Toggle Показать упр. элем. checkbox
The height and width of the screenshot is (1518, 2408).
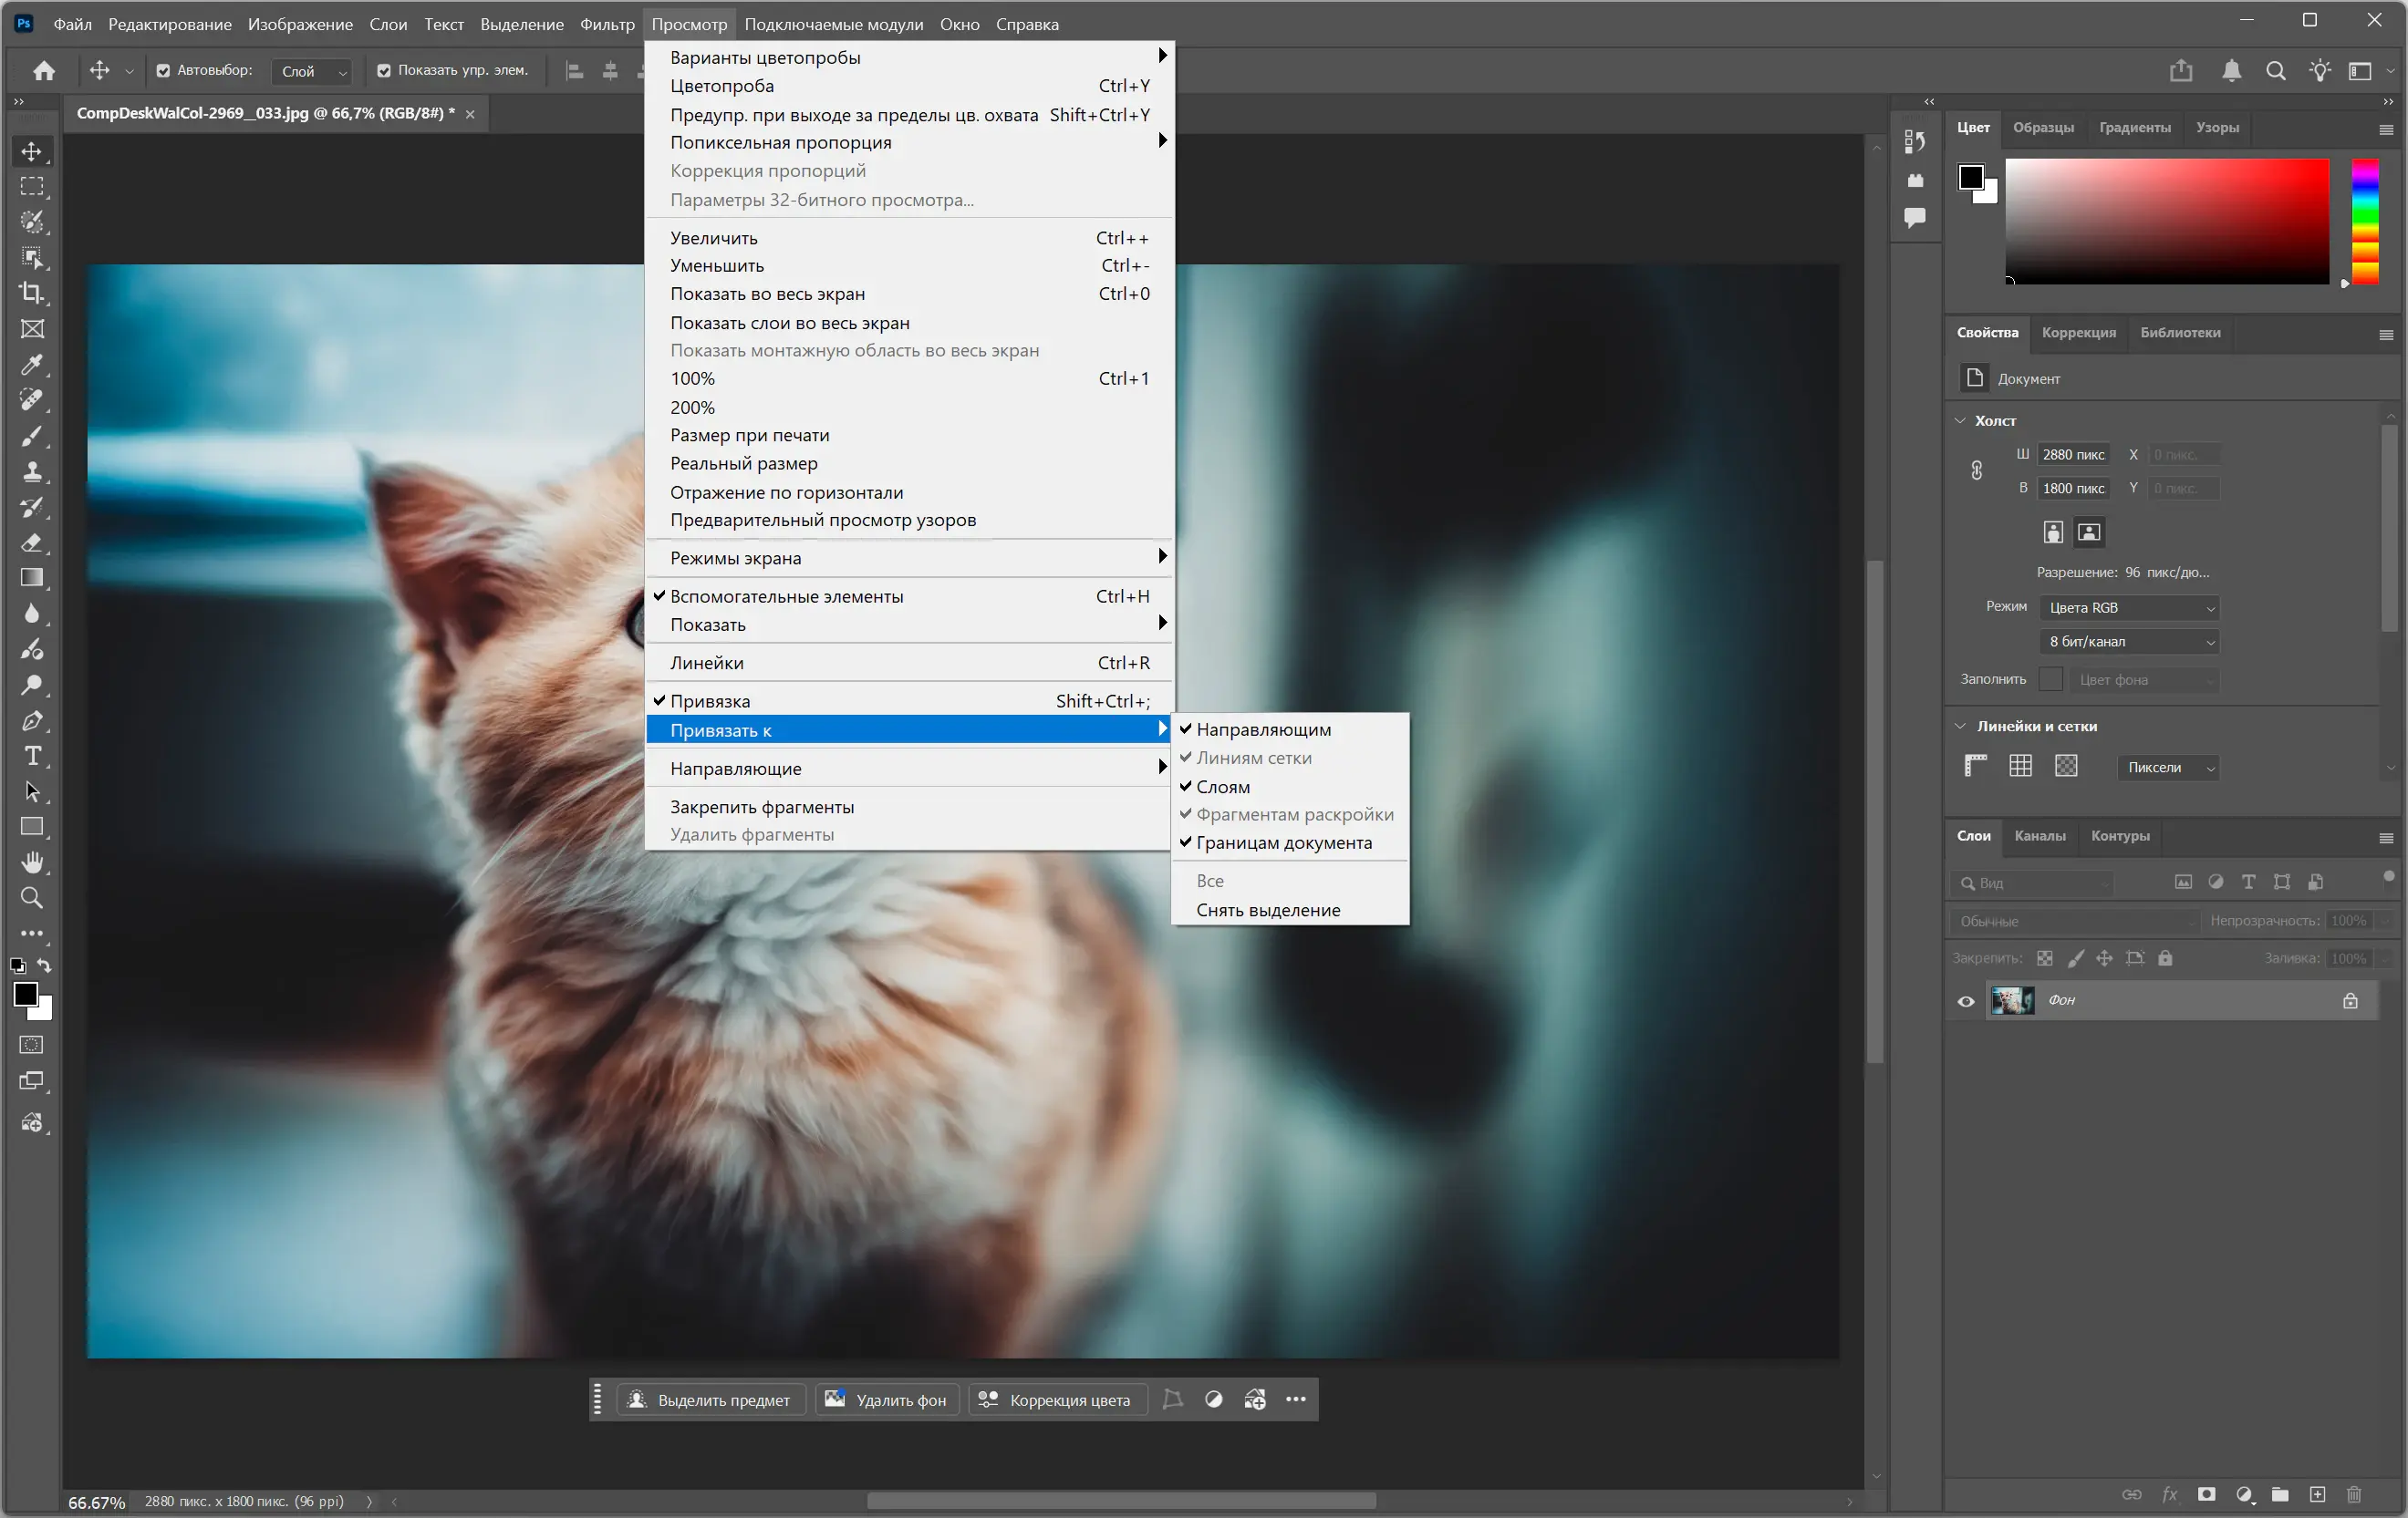tap(384, 71)
